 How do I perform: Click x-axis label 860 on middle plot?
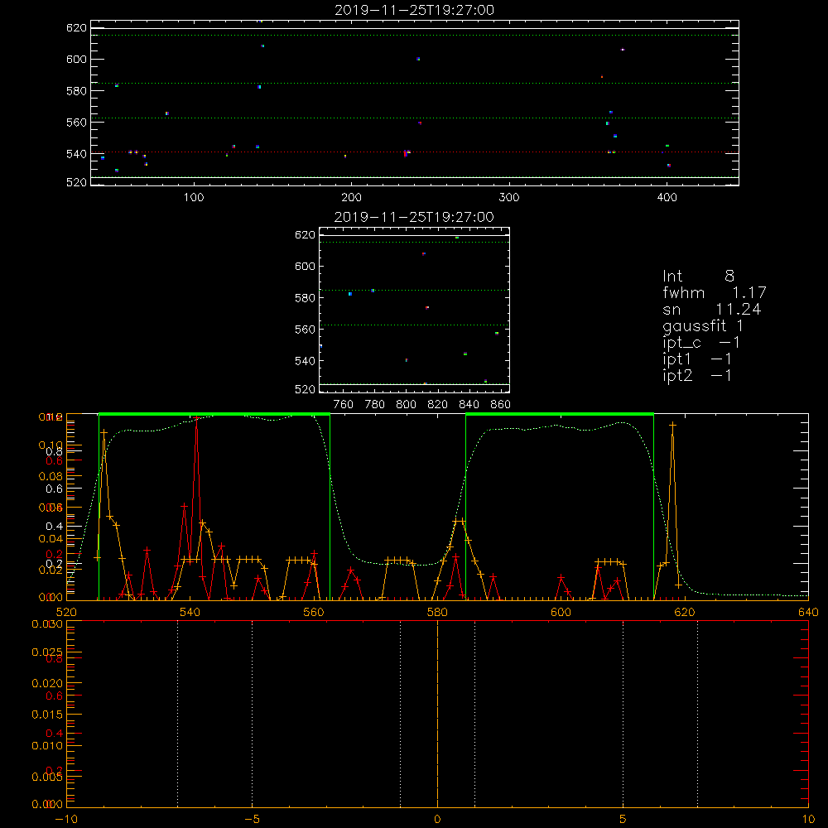[501, 405]
